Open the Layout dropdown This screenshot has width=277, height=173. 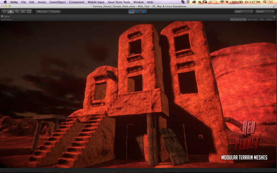pos(265,12)
